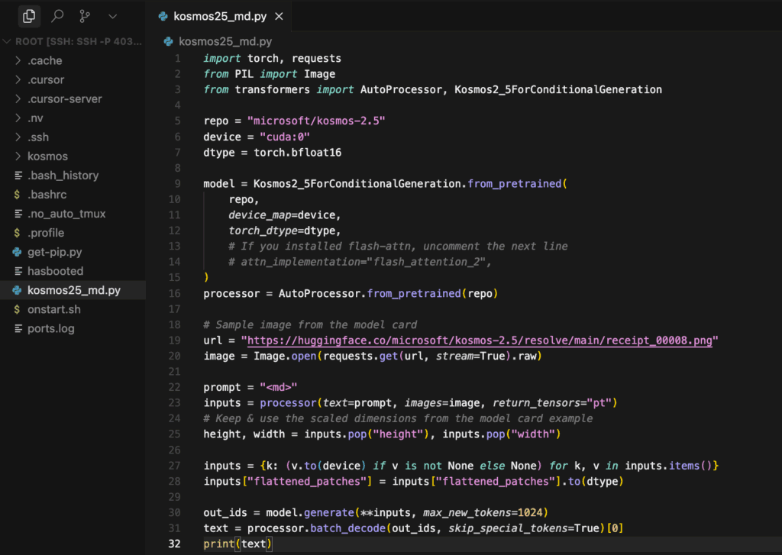This screenshot has height=555, width=782.
Task: Click the "microsoft/kosmos-2.5" repo string
Action: click(316, 121)
